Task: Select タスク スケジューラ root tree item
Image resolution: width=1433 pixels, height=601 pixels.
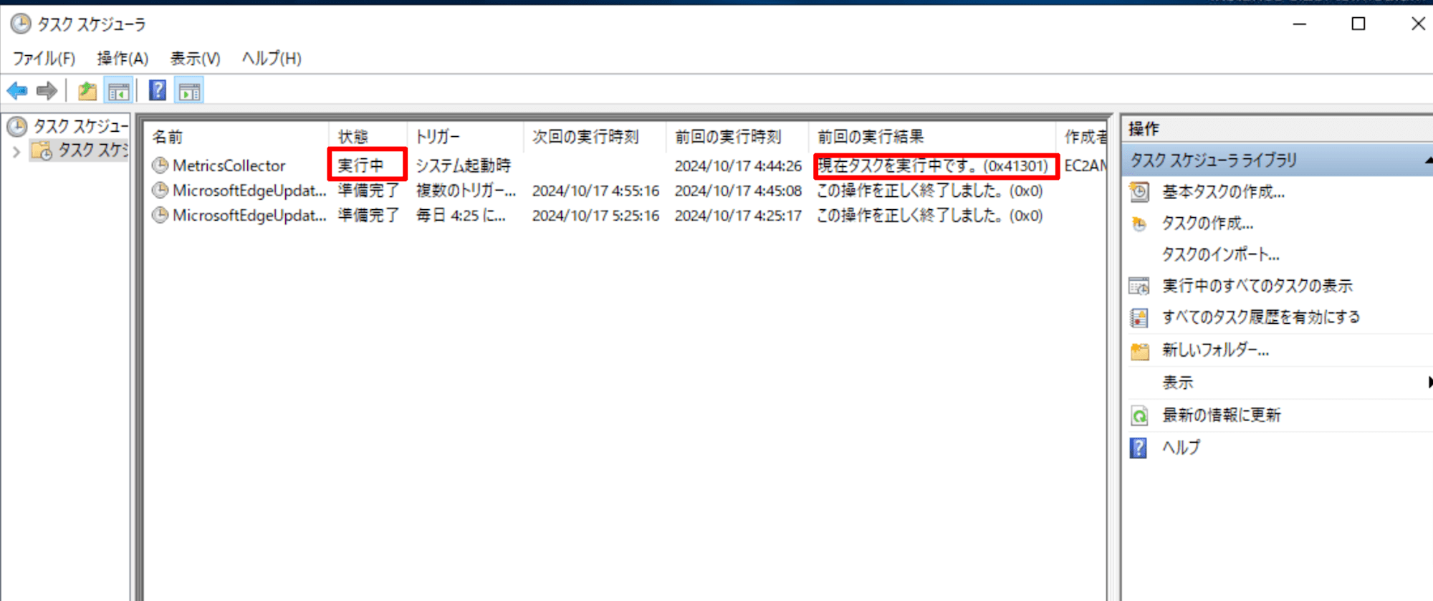Action: tap(80, 127)
